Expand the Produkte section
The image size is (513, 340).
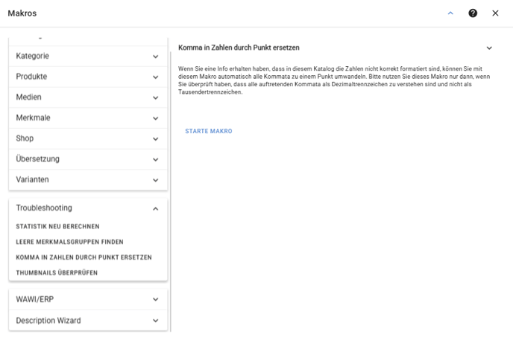click(x=88, y=77)
